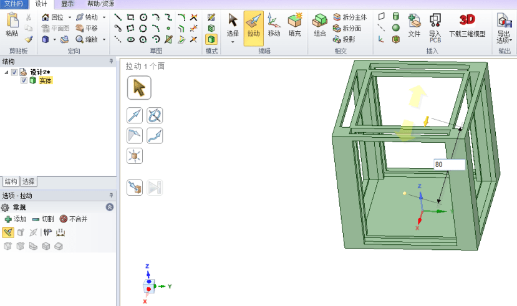Open the 文件(F) menu
This screenshot has width=517, height=306.
point(14,4)
